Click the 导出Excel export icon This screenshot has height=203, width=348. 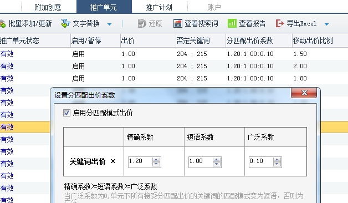pyautogui.click(x=280, y=23)
